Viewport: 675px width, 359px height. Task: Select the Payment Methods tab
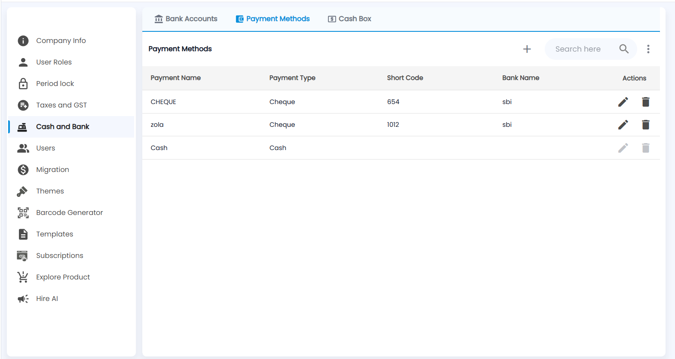(273, 19)
